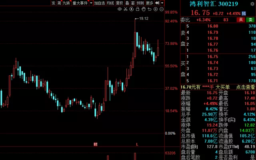Click the 开盘 value 16.10
This screenshot has width=256, height=160.
(x=250, y=93)
